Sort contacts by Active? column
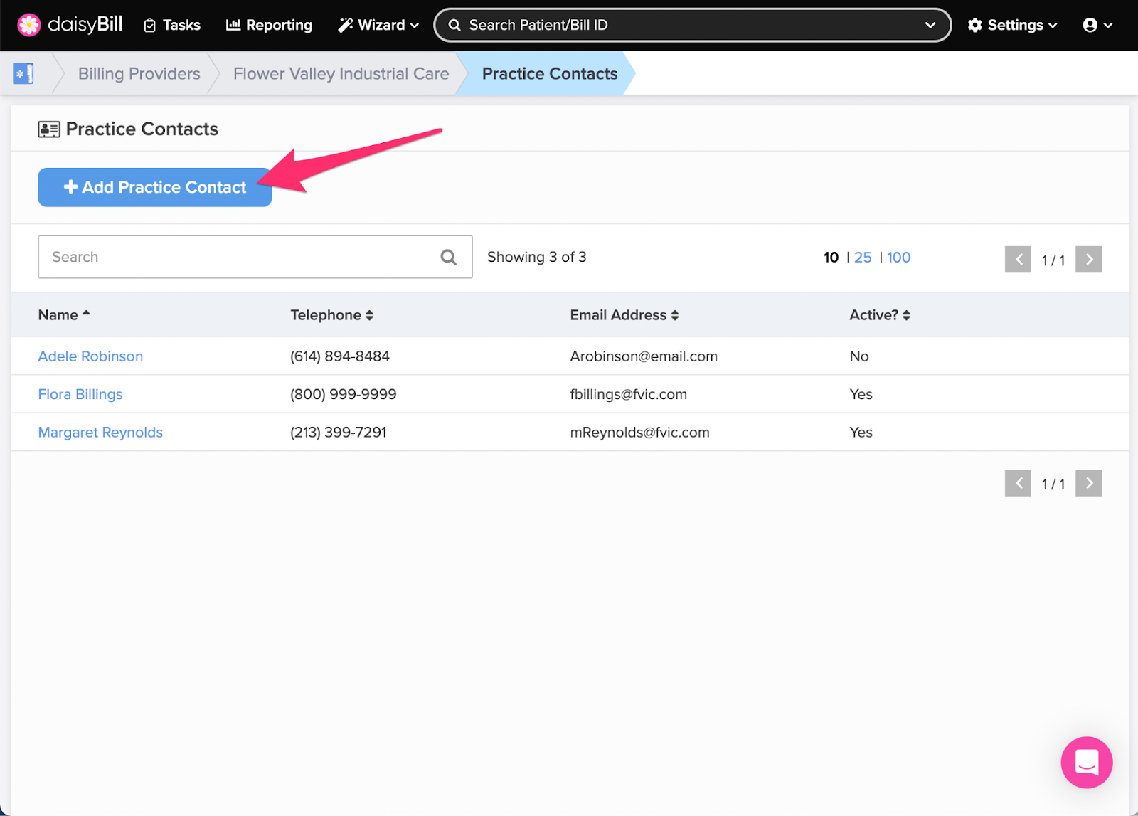This screenshot has height=816, width=1138. coord(879,315)
